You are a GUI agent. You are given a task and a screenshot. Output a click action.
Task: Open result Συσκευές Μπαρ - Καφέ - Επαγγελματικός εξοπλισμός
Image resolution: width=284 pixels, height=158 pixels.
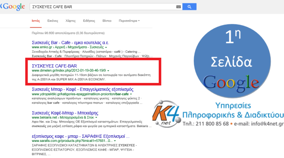[82, 90]
